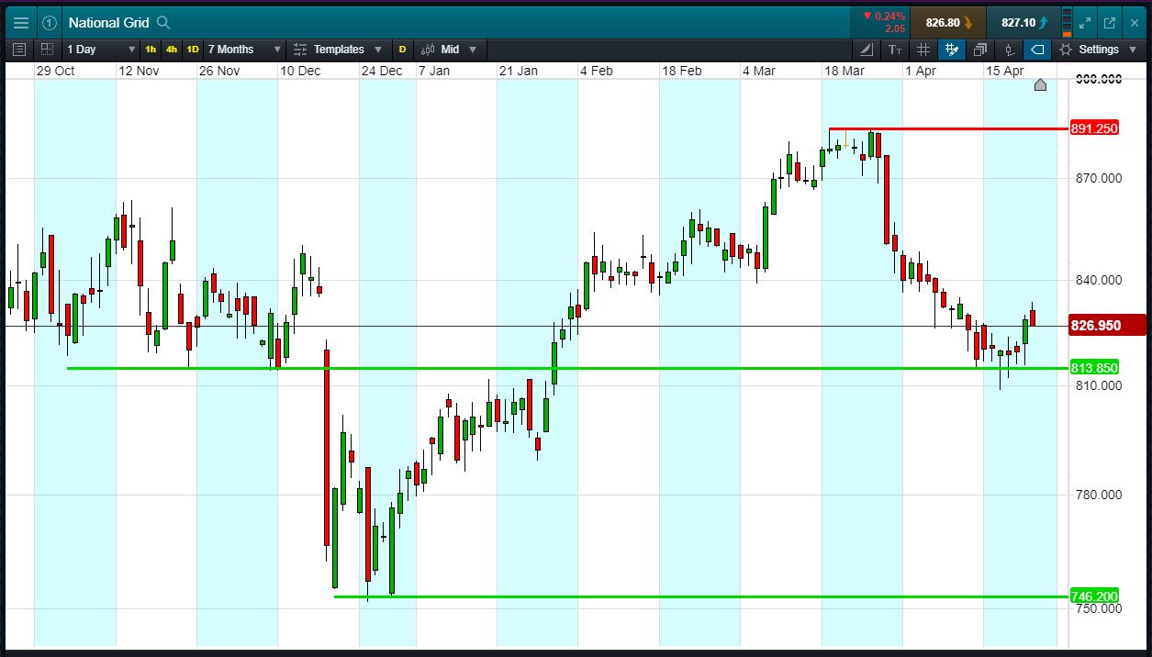Click the sentiment bar indicator near the fullscreen button
Screen dimensions: 1152x657
click(1067, 23)
